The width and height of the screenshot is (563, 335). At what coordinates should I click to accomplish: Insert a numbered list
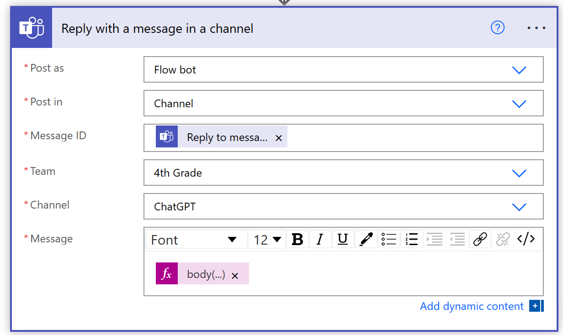click(x=412, y=240)
